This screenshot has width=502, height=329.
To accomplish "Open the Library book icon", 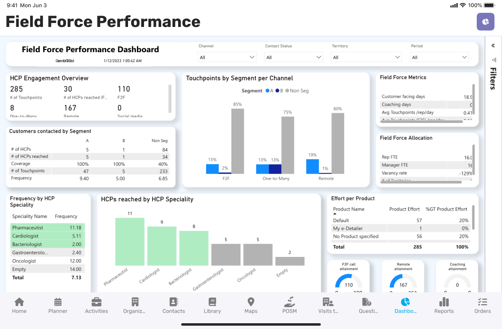I will click(x=212, y=302).
